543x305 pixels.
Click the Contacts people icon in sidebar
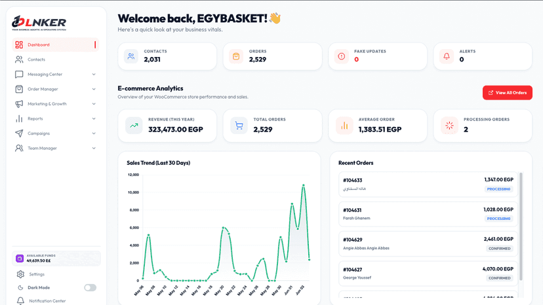click(19, 60)
